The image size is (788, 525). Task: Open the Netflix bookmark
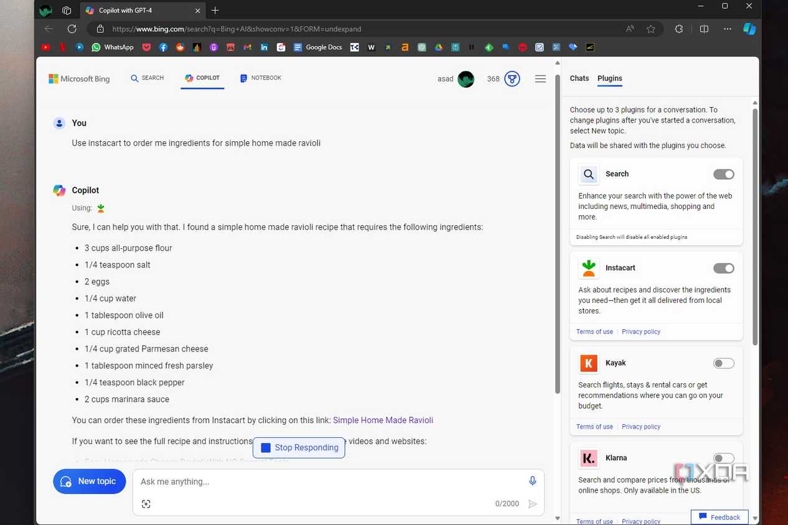coord(62,47)
